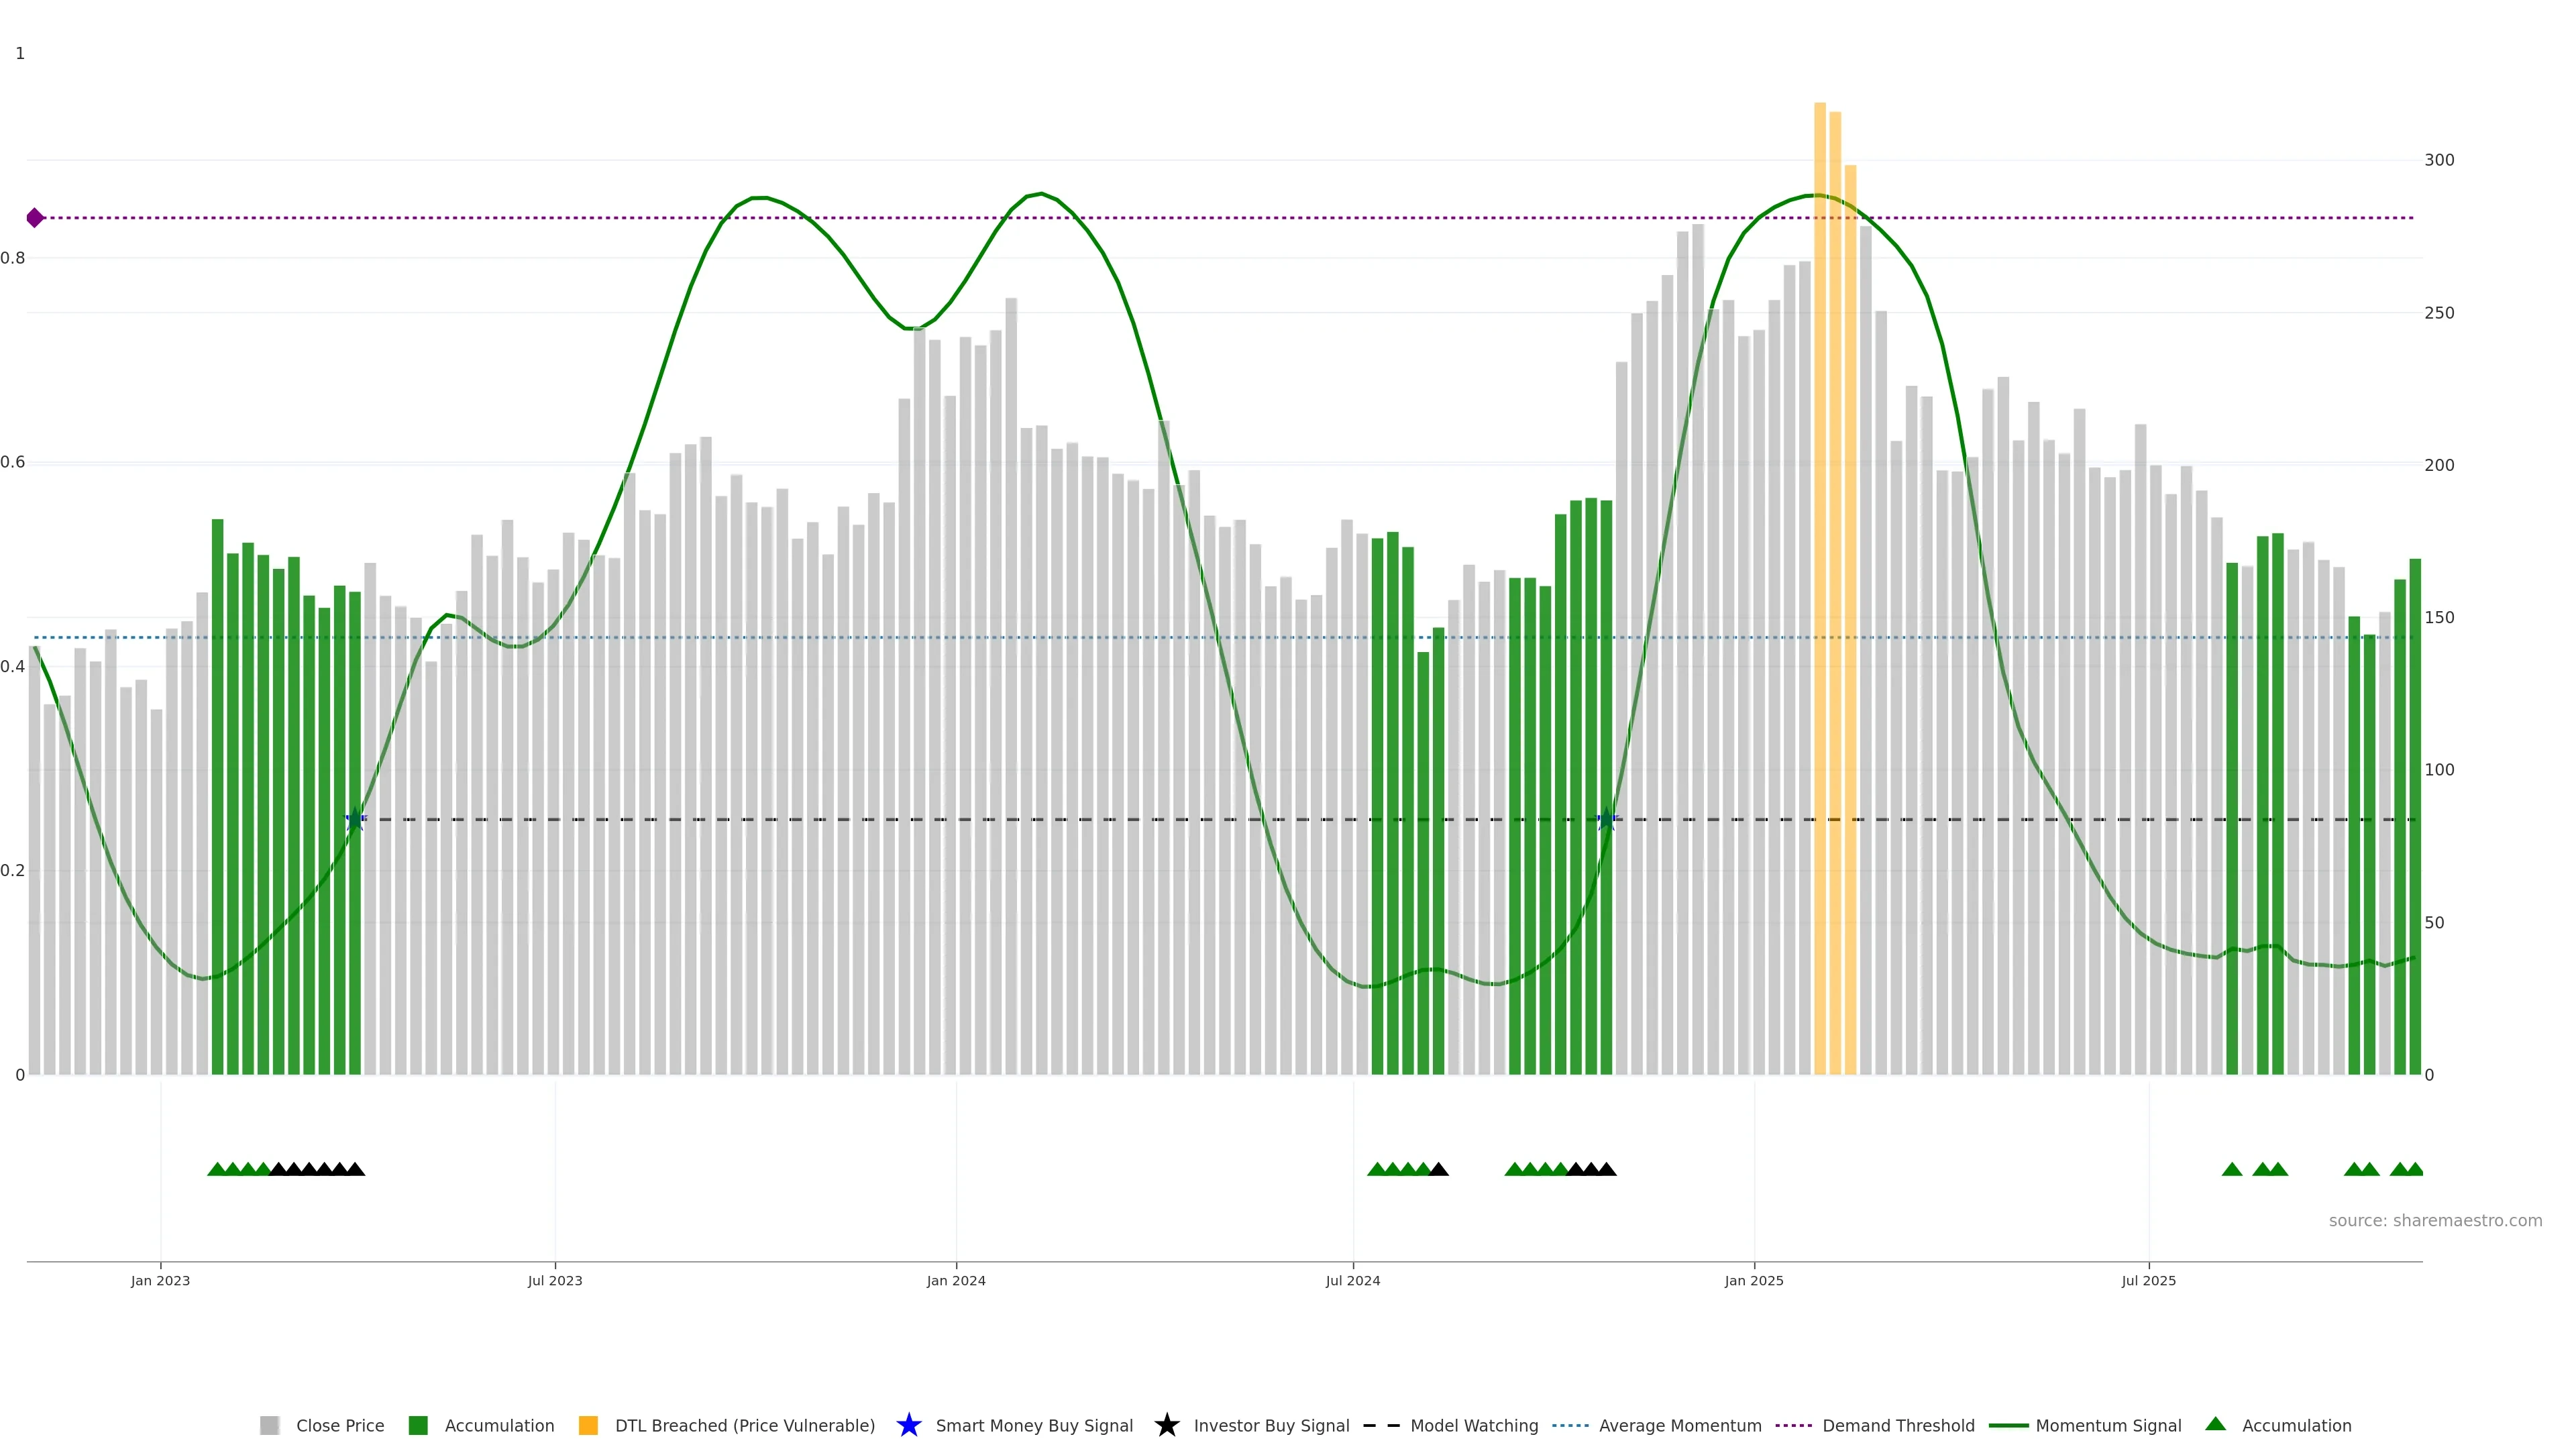This screenshot has height=1449, width=2576.
Task: Click the purple diamond on Demand Threshold line
Action: 35,218
